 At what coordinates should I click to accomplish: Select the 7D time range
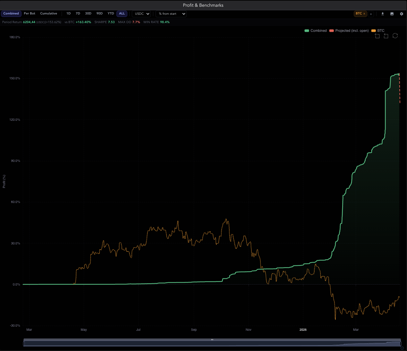(x=78, y=13)
